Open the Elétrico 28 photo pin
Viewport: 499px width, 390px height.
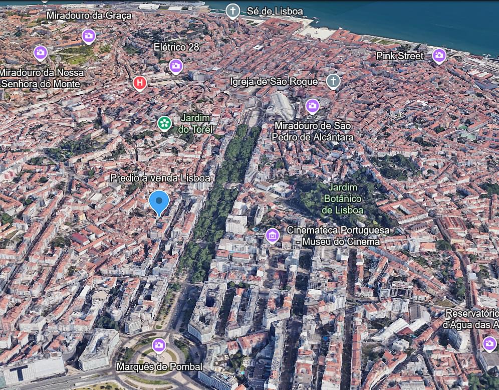[x=176, y=66]
